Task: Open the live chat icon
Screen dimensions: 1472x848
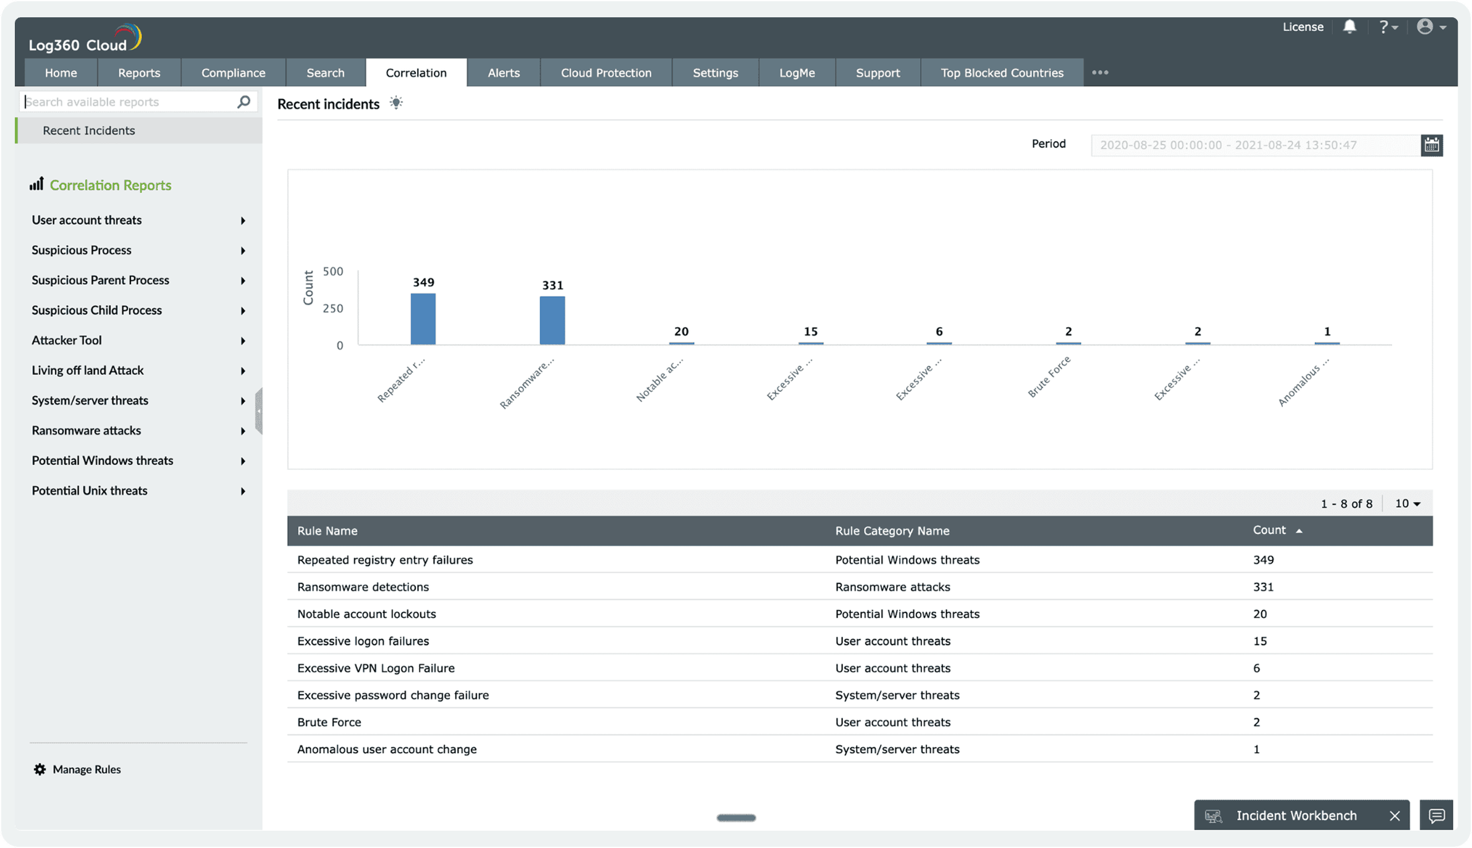Action: pyautogui.click(x=1436, y=816)
